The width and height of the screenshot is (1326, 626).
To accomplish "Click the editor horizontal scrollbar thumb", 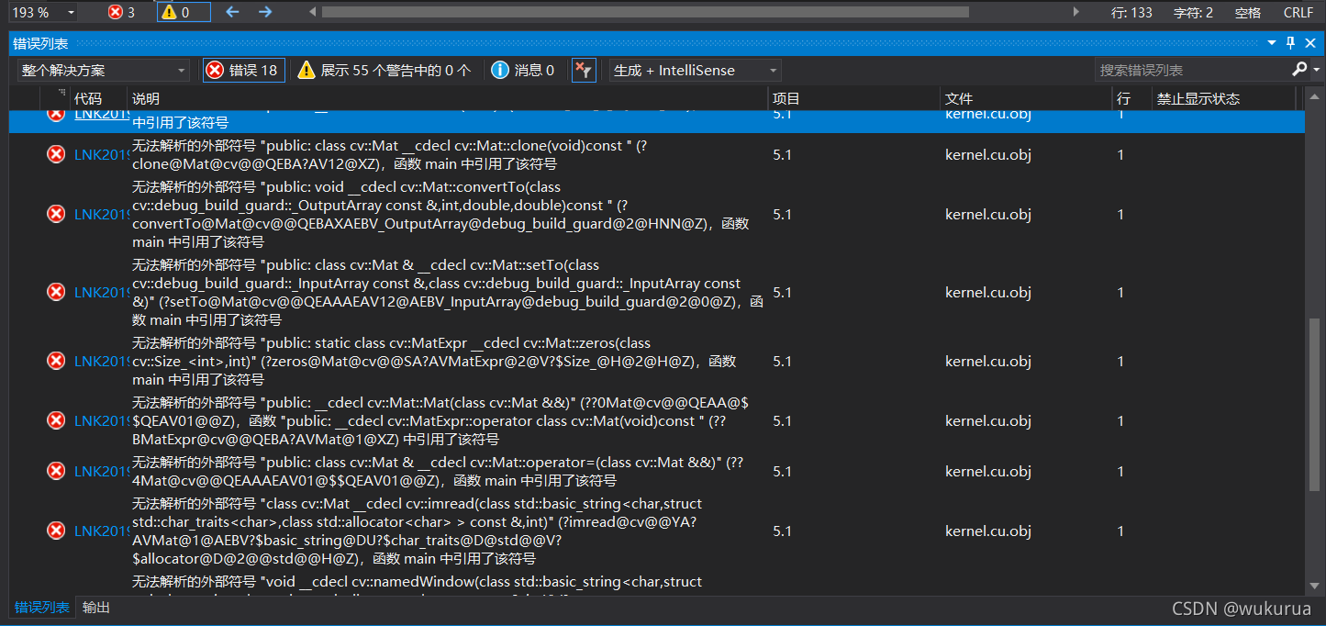I will [x=645, y=12].
